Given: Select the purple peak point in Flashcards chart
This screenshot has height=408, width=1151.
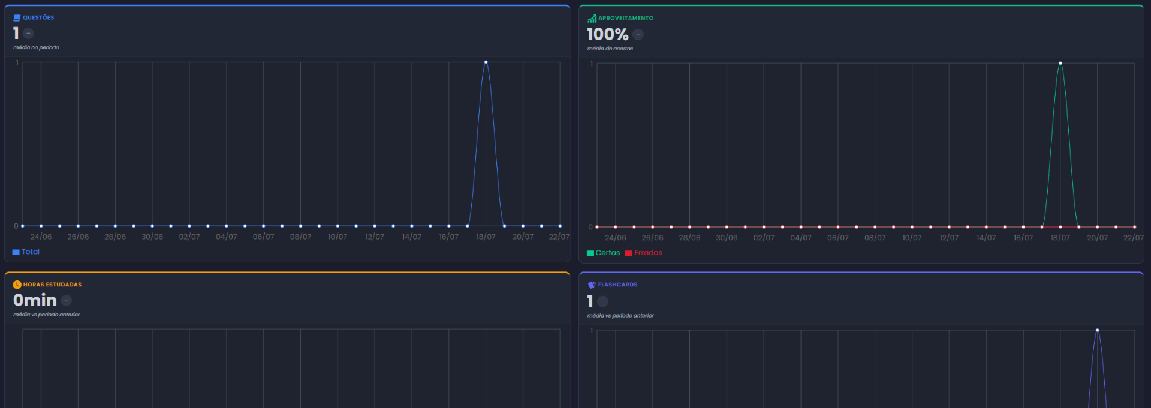Looking at the screenshot, I should (x=1098, y=330).
